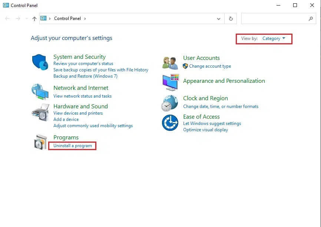
Task: Click the Control Panel title bar icon
Action: [6, 5]
